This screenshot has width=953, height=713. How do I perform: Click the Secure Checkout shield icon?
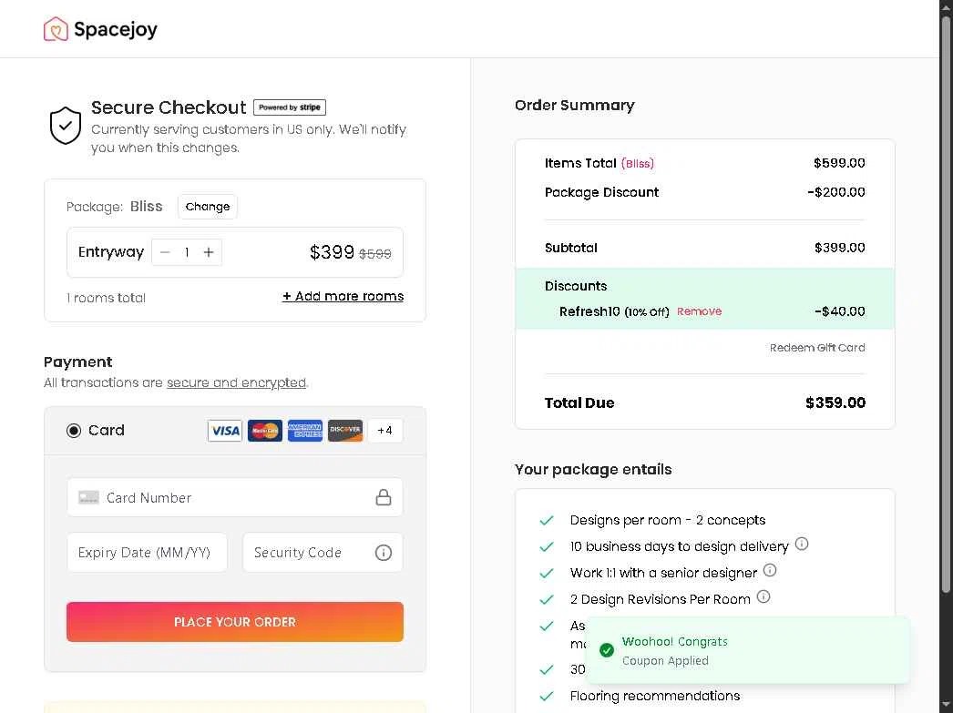coord(65,126)
